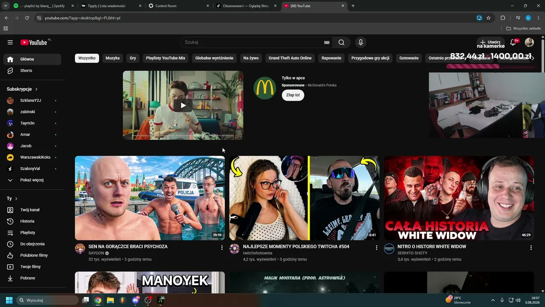Open Polubione filmy liked videos
545x307 pixels.
(x=32, y=255)
